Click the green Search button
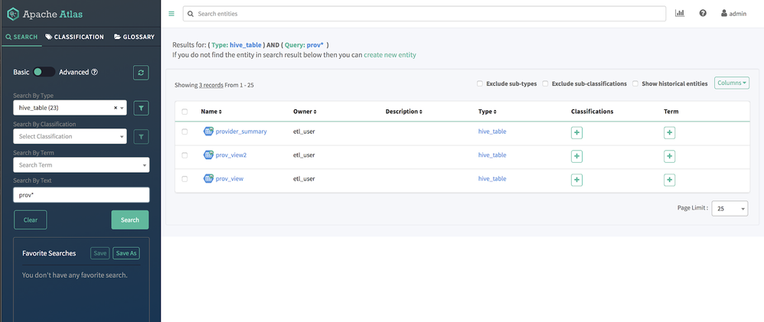 tap(130, 220)
